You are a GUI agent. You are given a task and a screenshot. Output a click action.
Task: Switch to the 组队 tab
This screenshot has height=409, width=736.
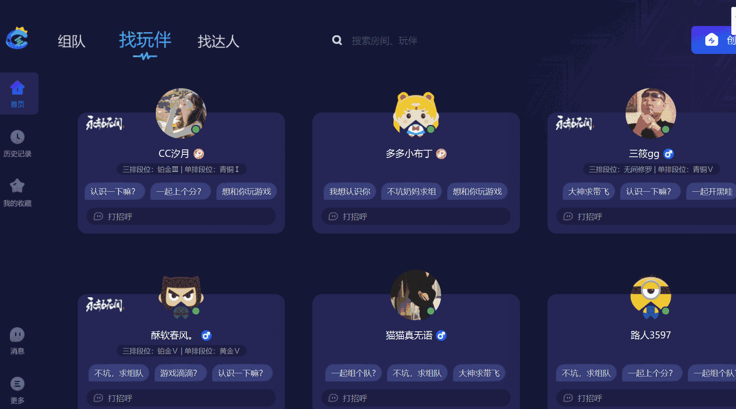72,41
